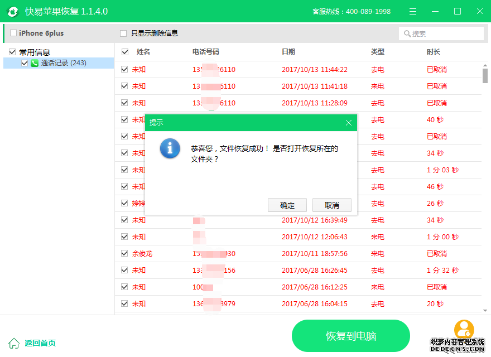Click duration 46 秒
Screen dimensions: 491x357
[x=435, y=187]
